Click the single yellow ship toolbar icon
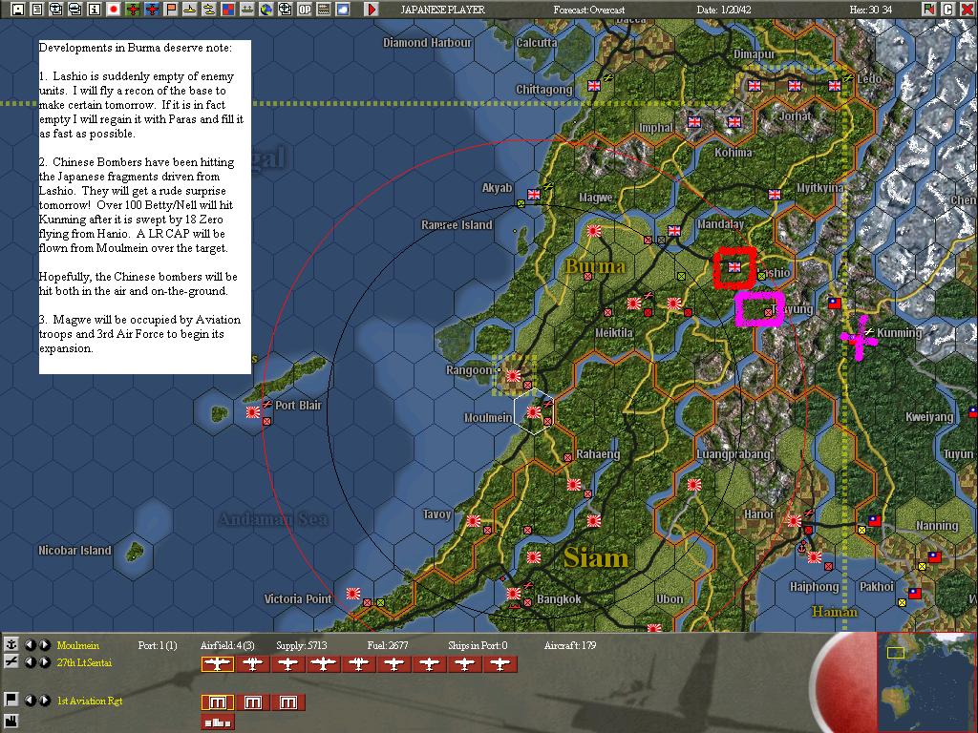 click(x=190, y=10)
